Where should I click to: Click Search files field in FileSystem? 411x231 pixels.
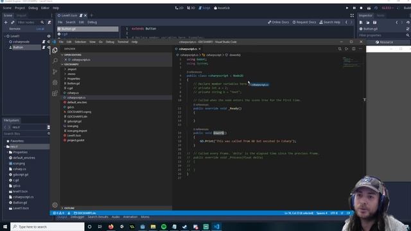pyautogui.click(x=26, y=133)
